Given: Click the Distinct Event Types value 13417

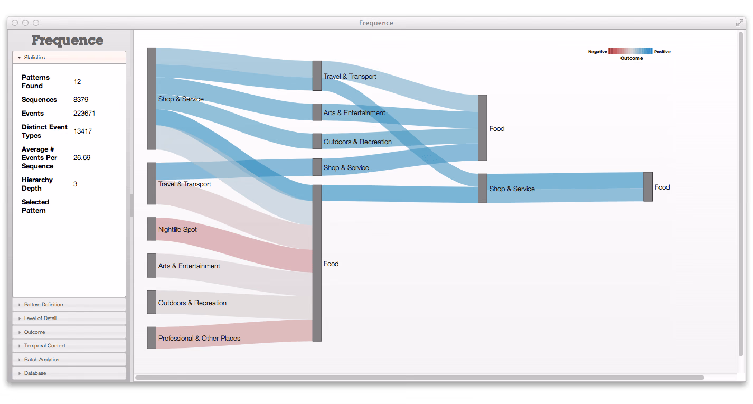Looking at the screenshot, I should [82, 131].
